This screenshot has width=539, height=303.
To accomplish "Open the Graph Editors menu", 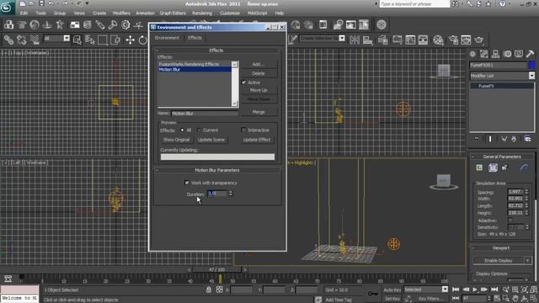I will (173, 13).
